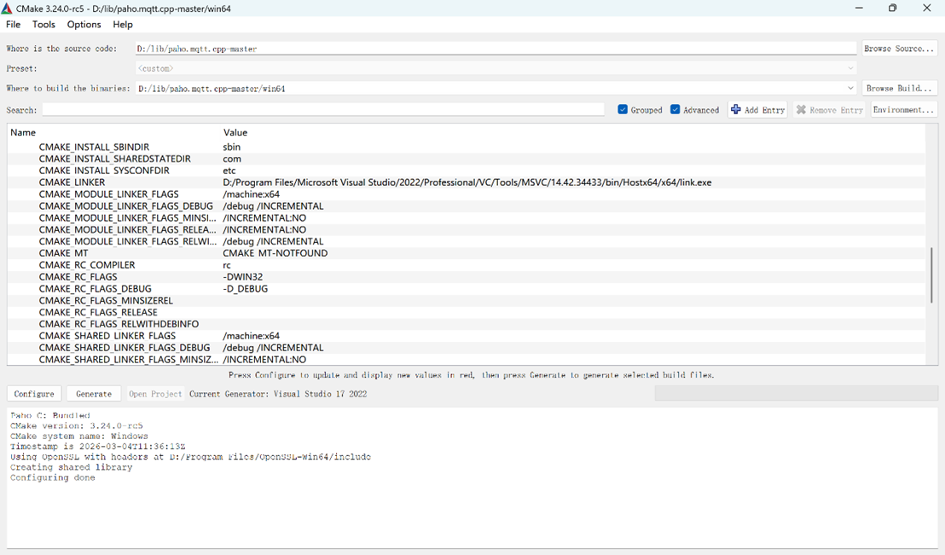Click the etc value of SYSCONFDIR

229,171
